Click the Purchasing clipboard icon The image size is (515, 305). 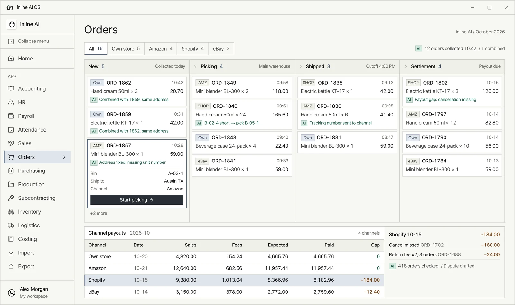(11, 171)
